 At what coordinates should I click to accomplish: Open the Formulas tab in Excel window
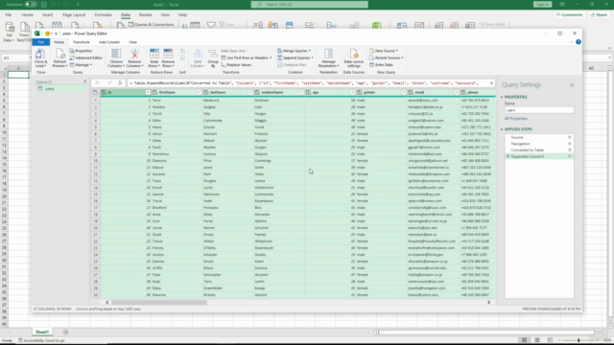(x=103, y=15)
